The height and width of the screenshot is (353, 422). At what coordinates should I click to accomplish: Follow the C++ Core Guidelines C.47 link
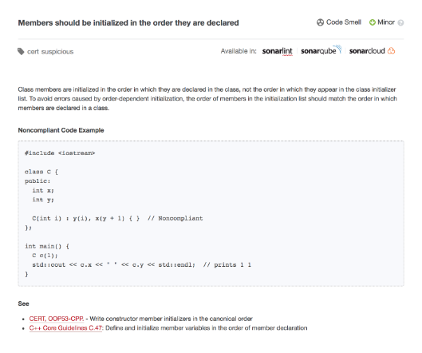pos(65,328)
